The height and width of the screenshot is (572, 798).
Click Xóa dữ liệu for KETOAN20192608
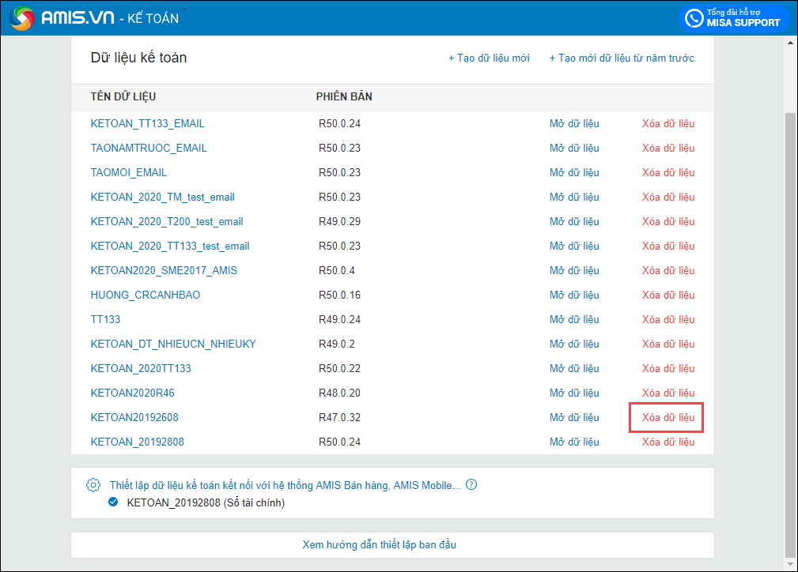click(x=668, y=417)
